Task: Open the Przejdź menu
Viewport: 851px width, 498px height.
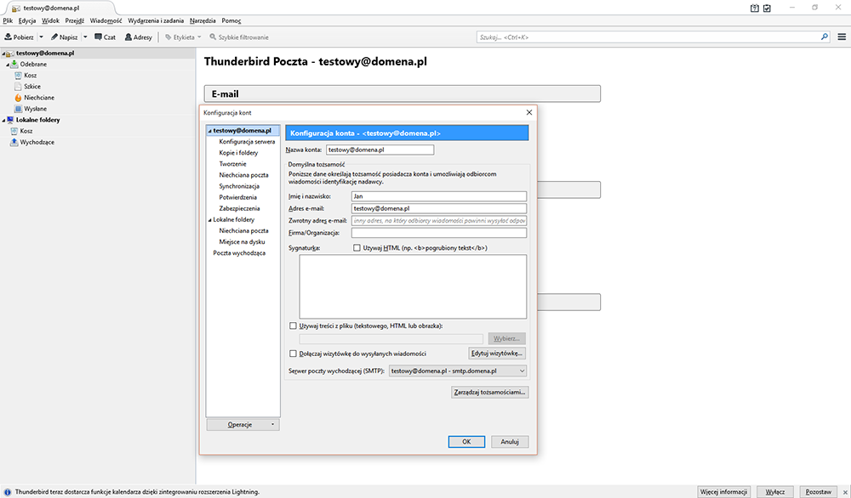Action: (74, 20)
